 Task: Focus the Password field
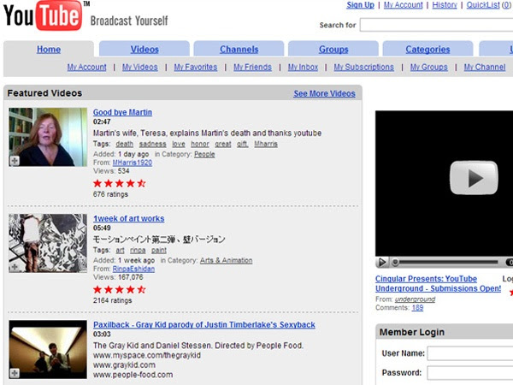[x=470, y=373]
